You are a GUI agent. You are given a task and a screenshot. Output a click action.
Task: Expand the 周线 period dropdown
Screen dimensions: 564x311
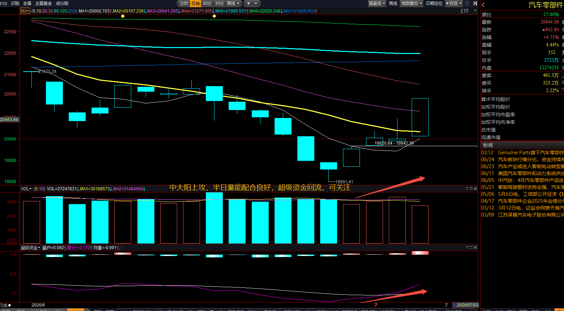tap(233, 3)
